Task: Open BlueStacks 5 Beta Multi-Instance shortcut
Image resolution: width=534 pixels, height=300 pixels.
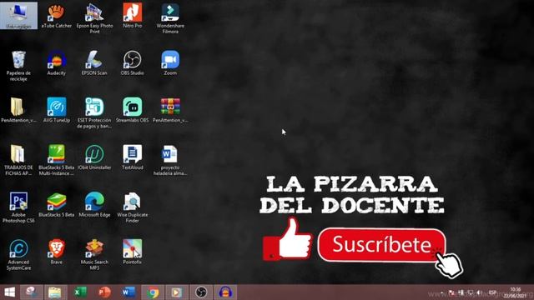Action: click(x=57, y=161)
